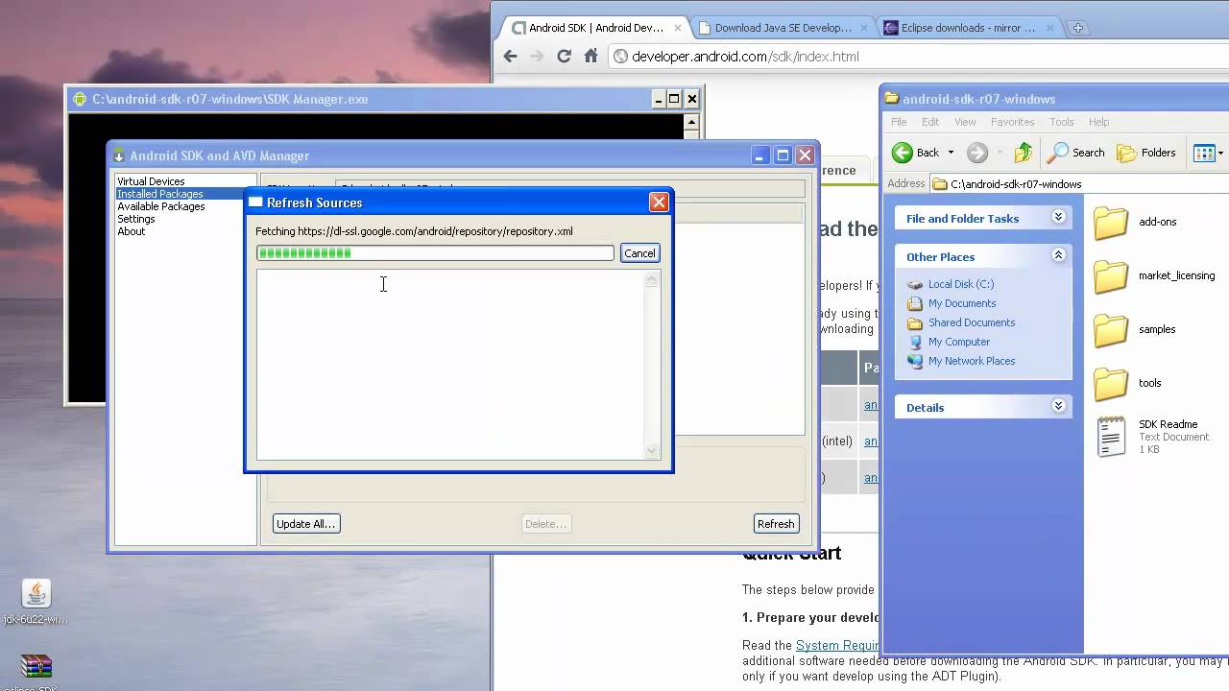Viewport: 1229px width, 691px height.
Task: Open the Help menu in Explorer
Action: [x=1098, y=122]
